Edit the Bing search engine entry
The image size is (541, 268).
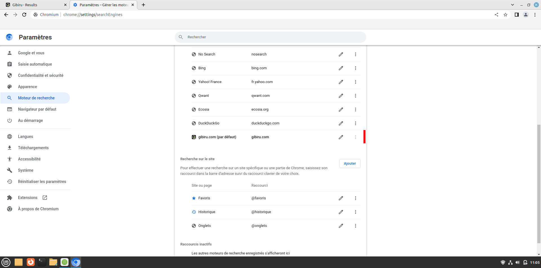(x=341, y=68)
